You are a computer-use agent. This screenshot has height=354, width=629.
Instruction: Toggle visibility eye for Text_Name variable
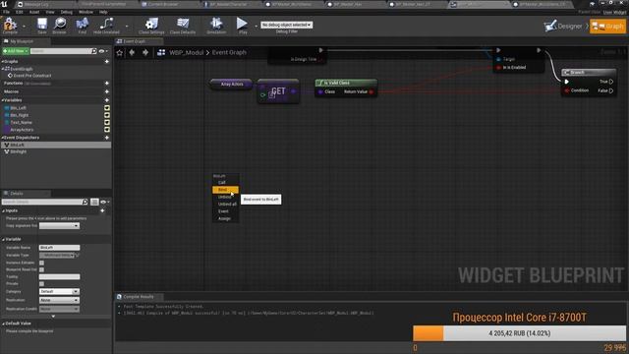107,122
